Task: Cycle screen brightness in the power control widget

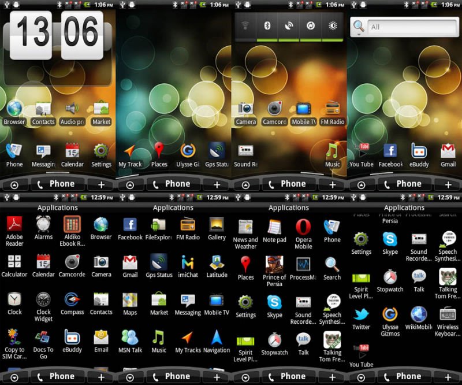Action: [332, 26]
